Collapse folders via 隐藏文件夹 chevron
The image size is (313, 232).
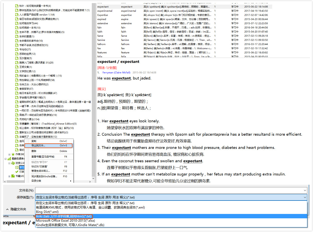pyautogui.click(x=7, y=209)
